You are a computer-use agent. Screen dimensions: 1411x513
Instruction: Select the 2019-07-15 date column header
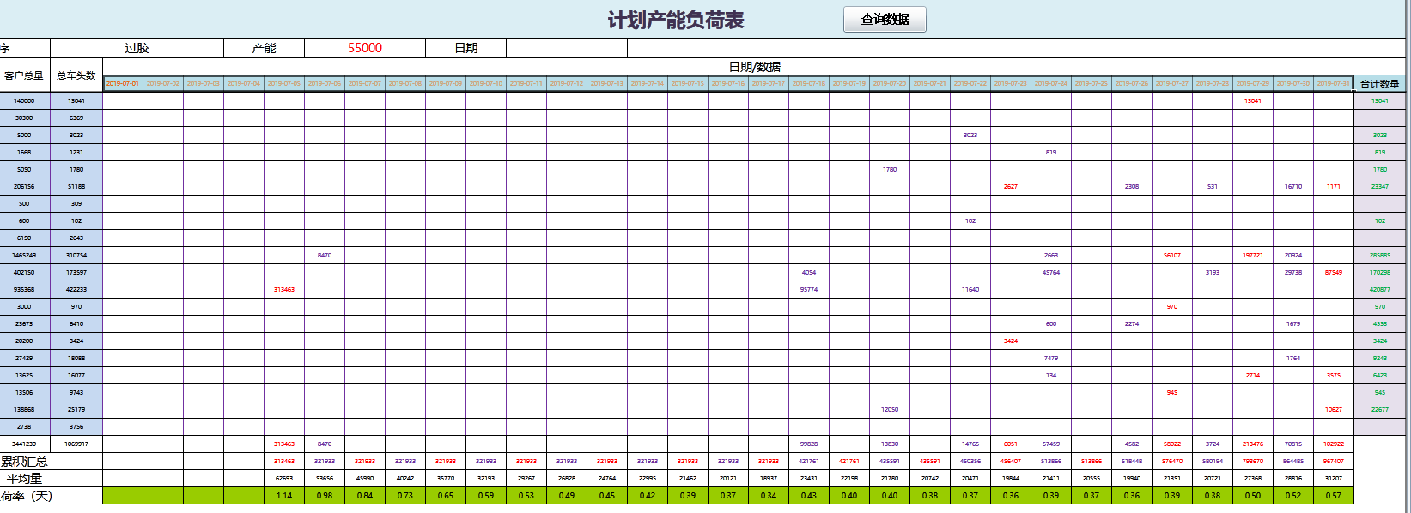click(x=688, y=84)
